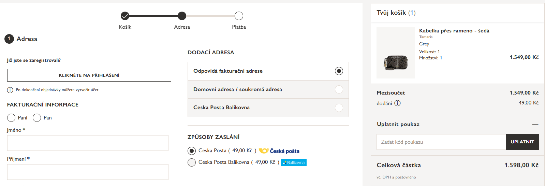Focus the Příjmení input field
Viewport: 545px width, 186px height.
point(88,172)
